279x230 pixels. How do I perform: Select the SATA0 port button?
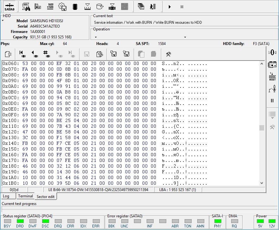click(10, 7)
